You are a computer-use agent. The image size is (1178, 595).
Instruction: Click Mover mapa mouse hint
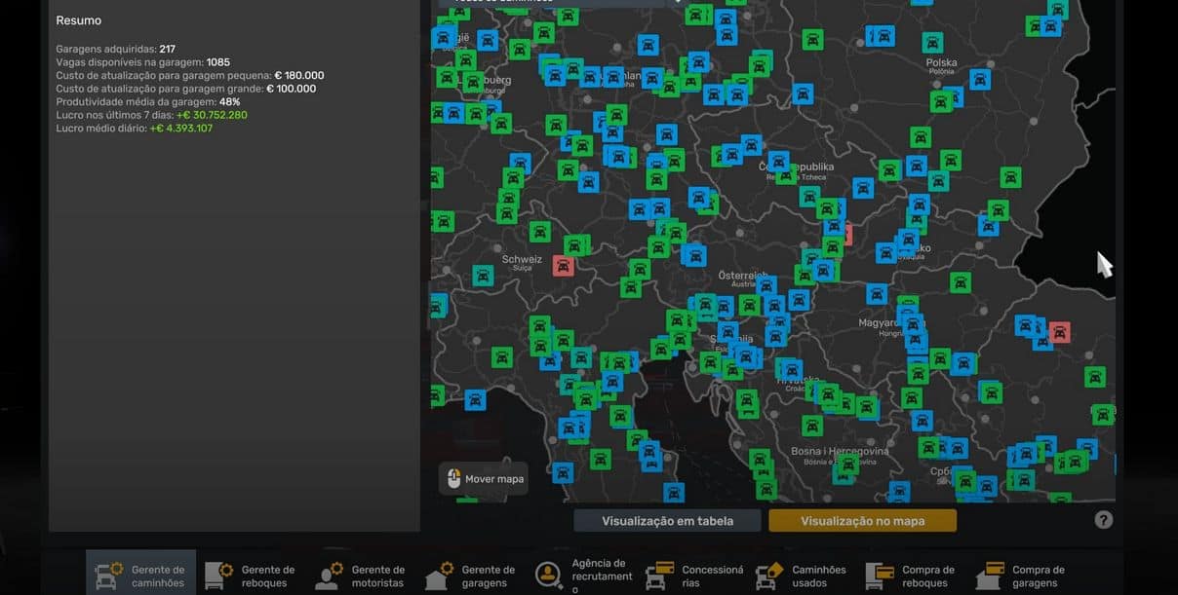click(484, 478)
